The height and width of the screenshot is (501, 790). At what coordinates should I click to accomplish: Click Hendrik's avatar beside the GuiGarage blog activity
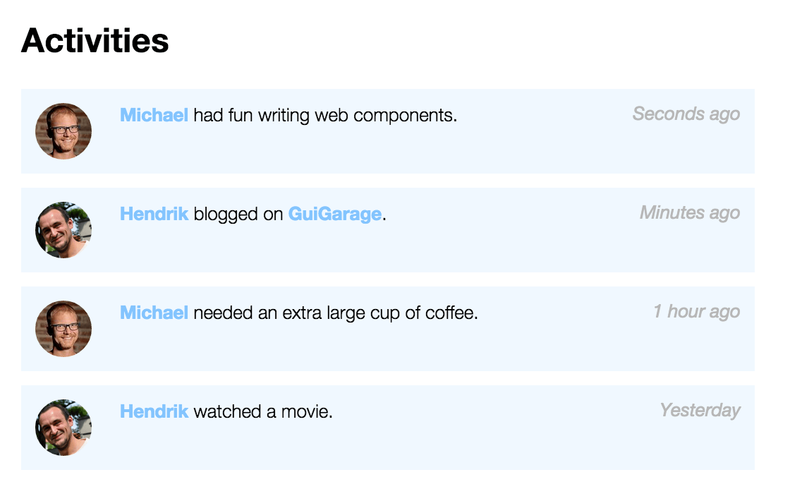pyautogui.click(x=63, y=230)
